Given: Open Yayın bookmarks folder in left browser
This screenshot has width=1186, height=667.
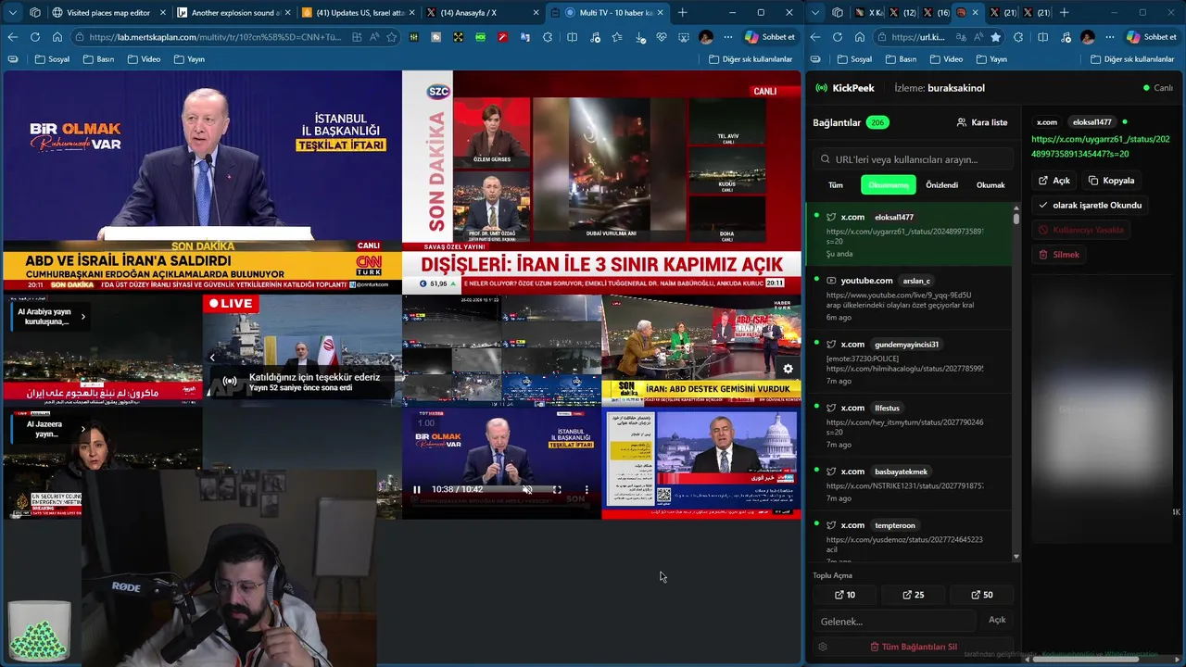Looking at the screenshot, I should tap(188, 59).
